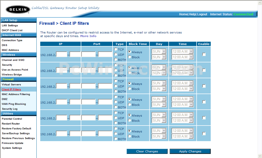Click first row end IP input field
The height and width of the screenshot is (158, 262).
point(75,54)
